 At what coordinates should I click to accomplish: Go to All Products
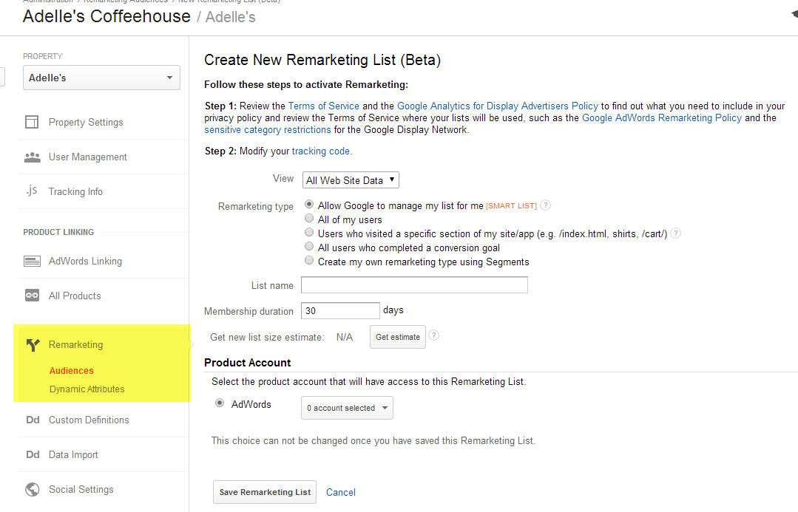click(75, 296)
